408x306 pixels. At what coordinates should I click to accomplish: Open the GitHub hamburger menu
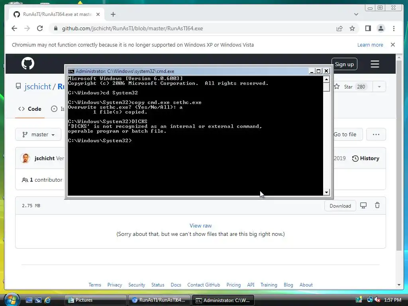click(375, 64)
